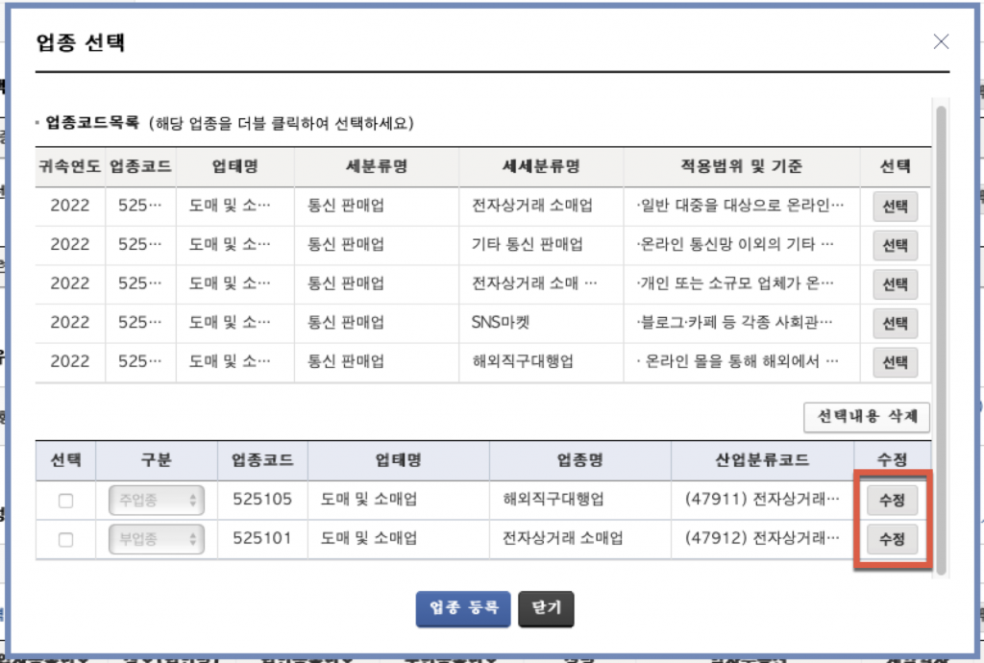
Task: Click the 525101 code cell
Action: [262, 538]
